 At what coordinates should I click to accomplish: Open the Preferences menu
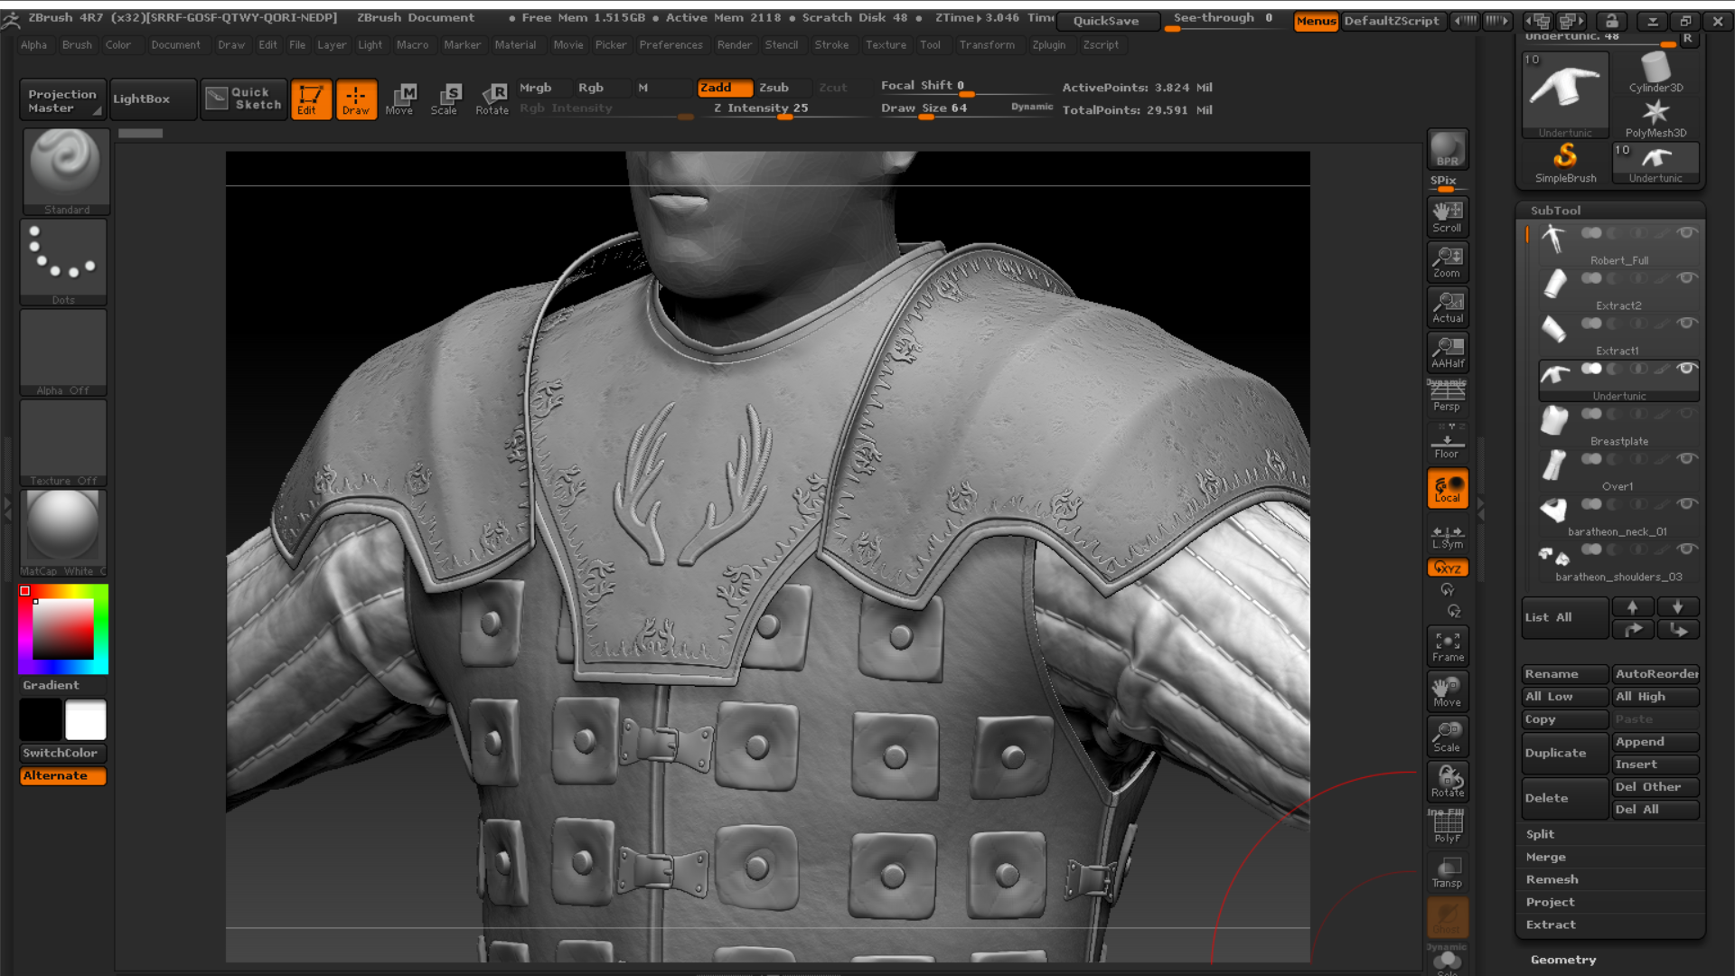pos(670,44)
